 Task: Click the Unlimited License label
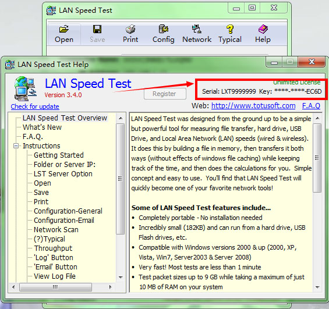[297, 83]
